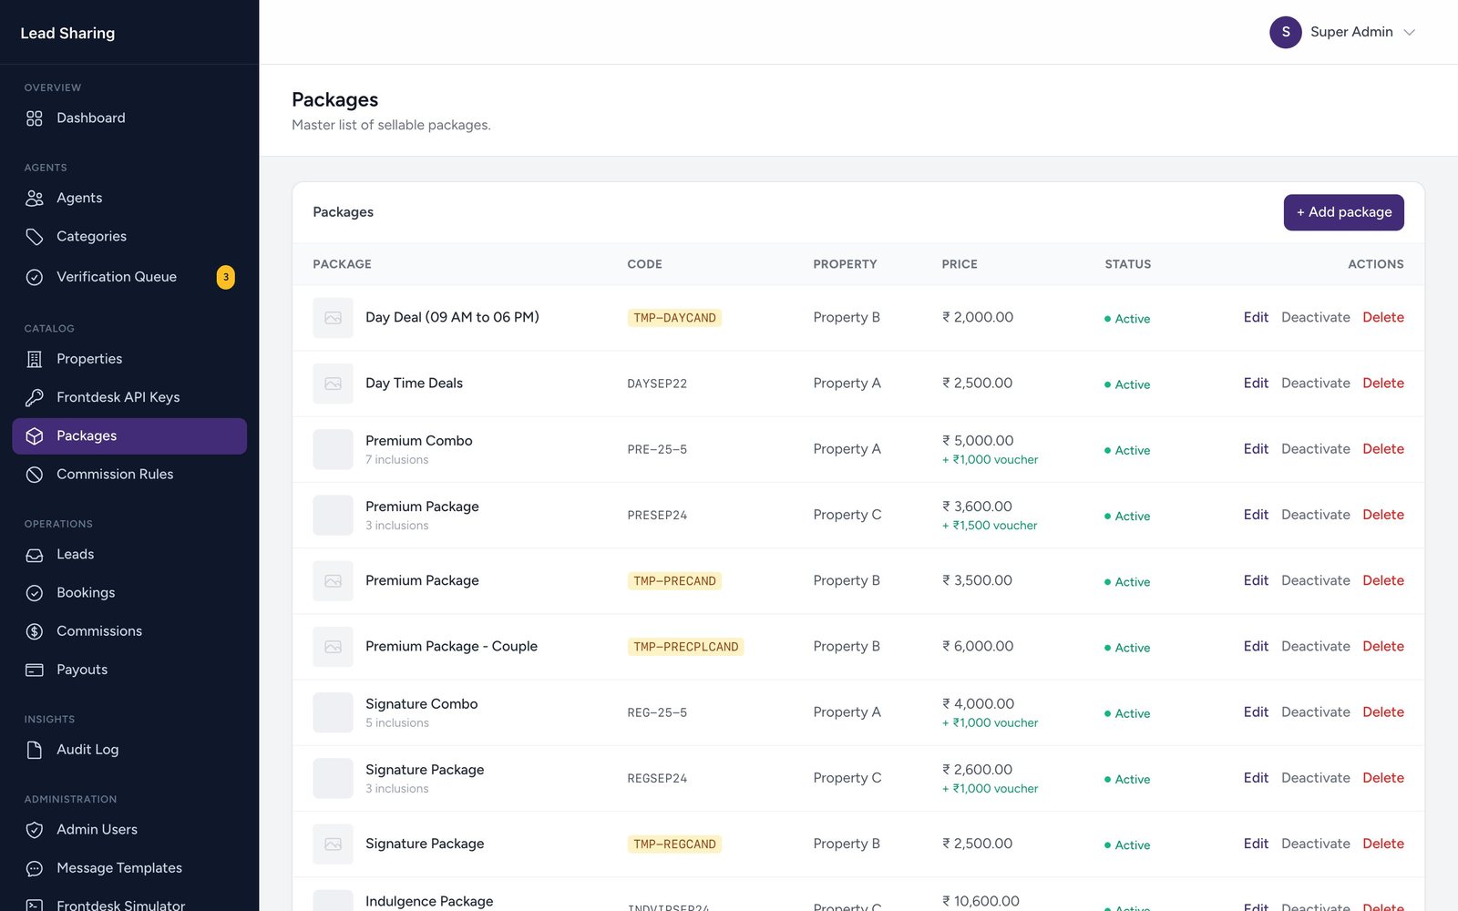Deactivate the Premium Combo package
This screenshot has height=911, width=1458.
1315,448
